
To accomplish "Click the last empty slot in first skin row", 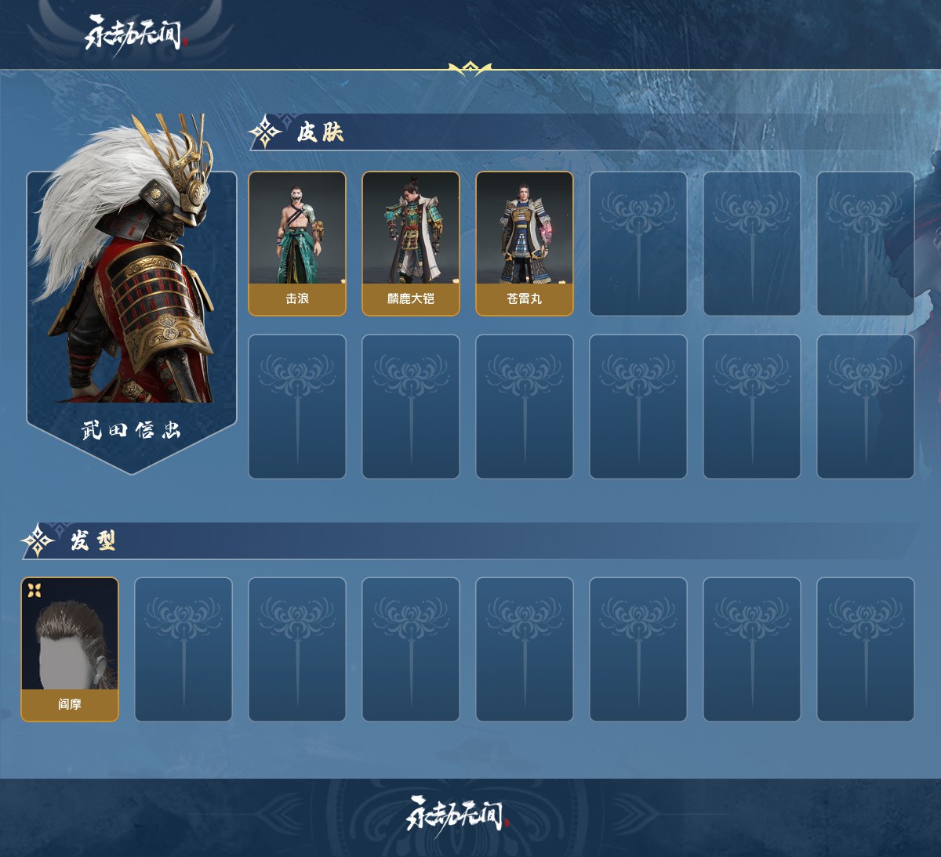I will [x=866, y=244].
